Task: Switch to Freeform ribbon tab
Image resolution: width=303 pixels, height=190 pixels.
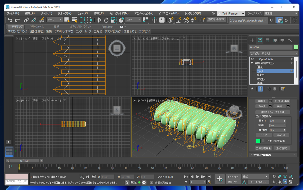Action: [x=36, y=26]
